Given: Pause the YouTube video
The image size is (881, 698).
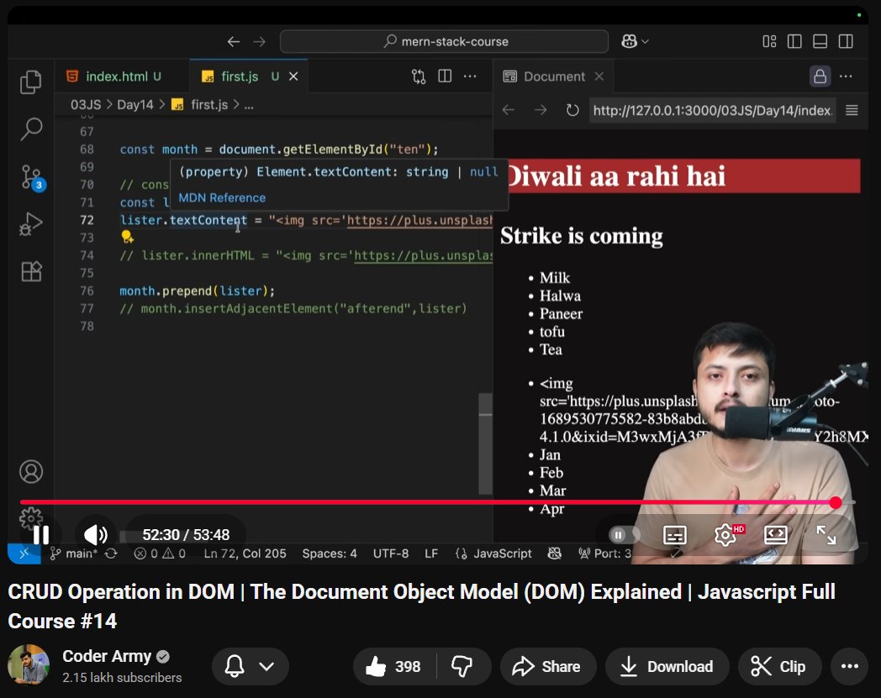Looking at the screenshot, I should 41,534.
